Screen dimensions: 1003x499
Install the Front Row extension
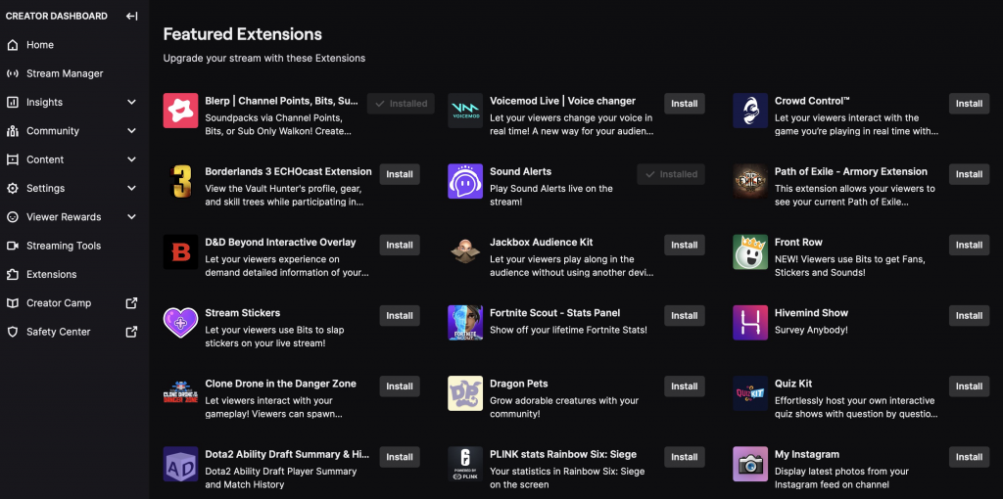pos(969,246)
